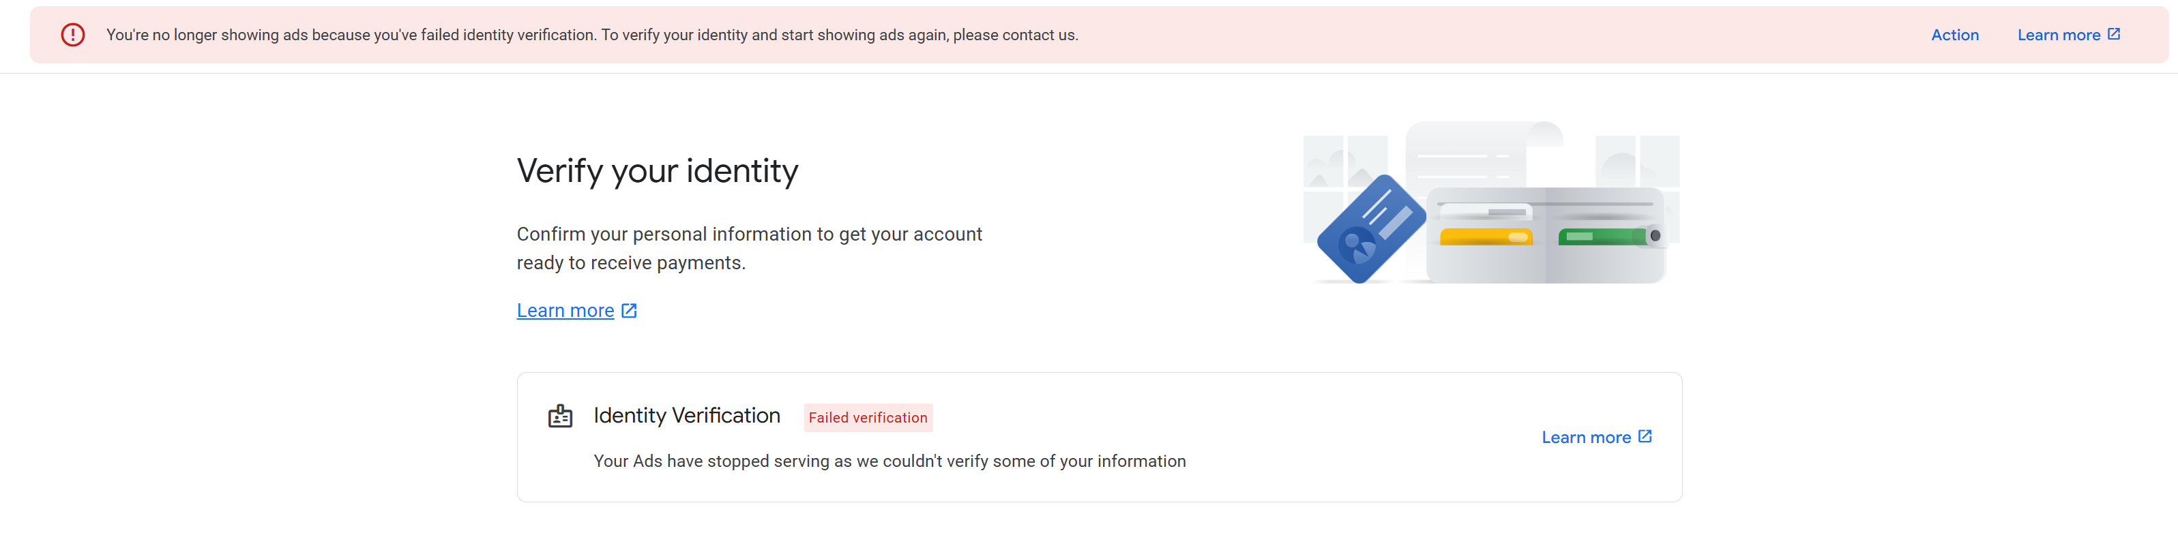The image size is (2178, 533).
Task: Click the external-link icon in the alert banner
Action: (x=2113, y=34)
